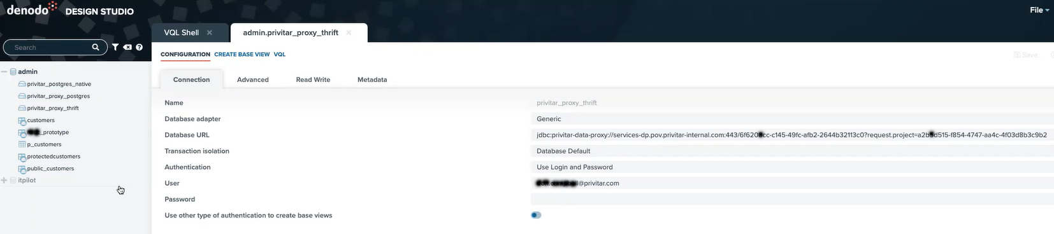Viewport: 1054px width, 234px height.
Task: Click the customers view icon
Action: coord(22,120)
